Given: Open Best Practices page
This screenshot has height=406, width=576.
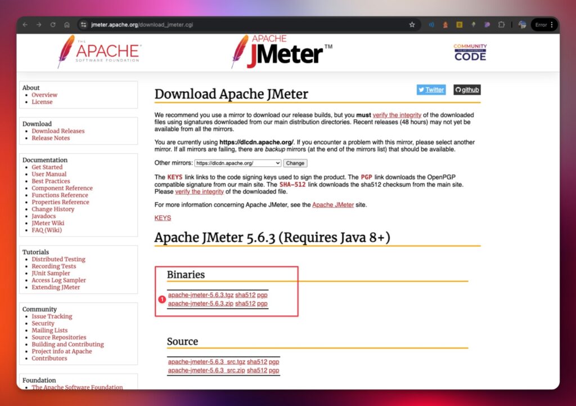Looking at the screenshot, I should [x=51, y=181].
